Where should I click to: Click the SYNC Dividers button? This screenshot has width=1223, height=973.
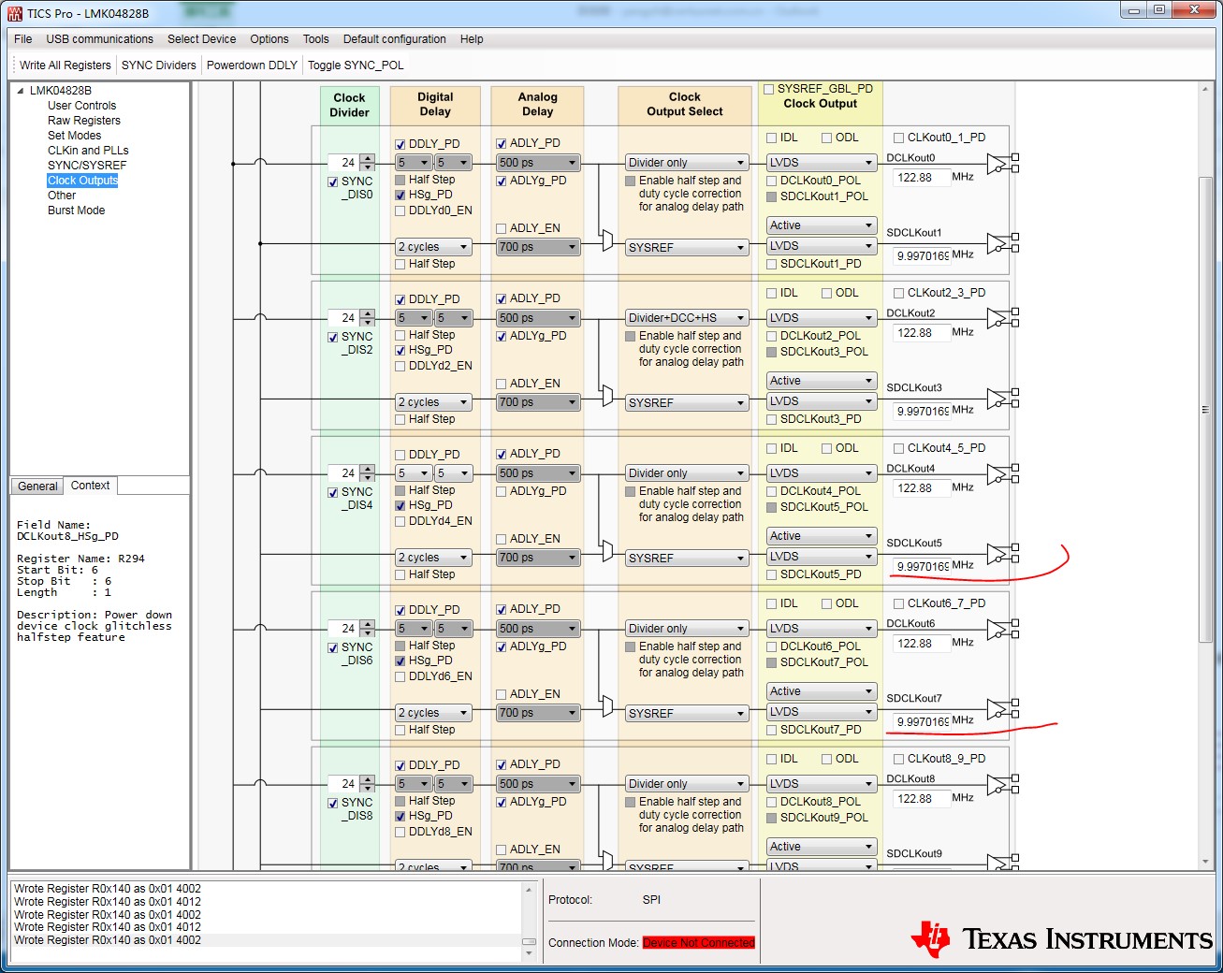pos(159,65)
